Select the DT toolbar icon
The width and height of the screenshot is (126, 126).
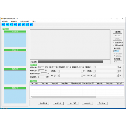coord(27,25)
